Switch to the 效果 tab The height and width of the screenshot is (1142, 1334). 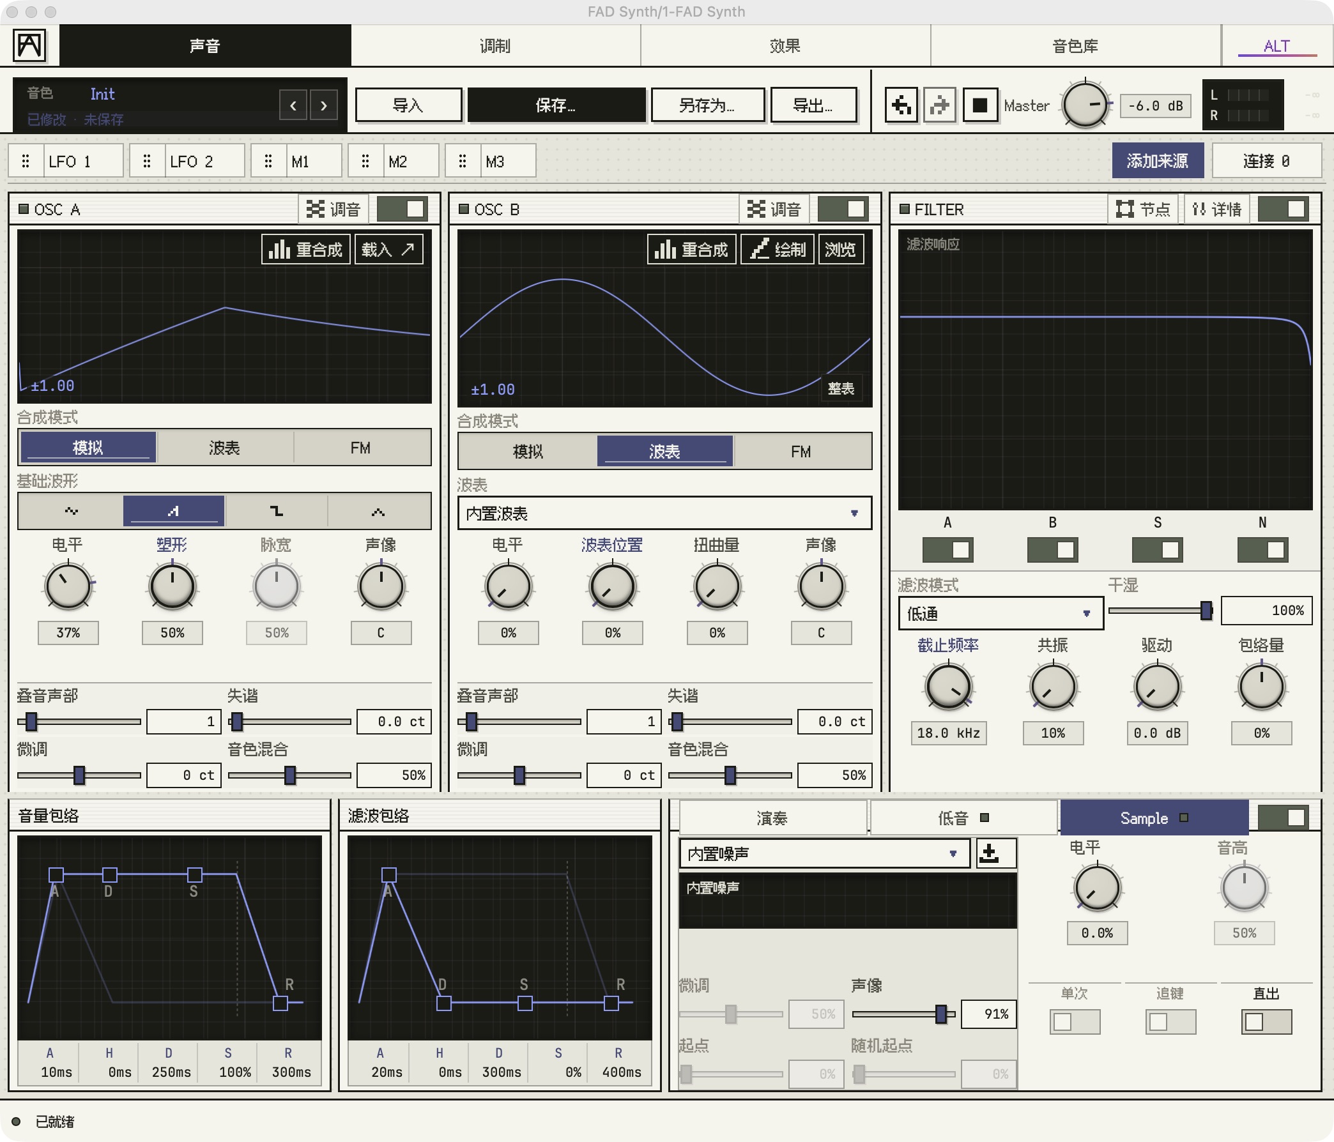[785, 46]
